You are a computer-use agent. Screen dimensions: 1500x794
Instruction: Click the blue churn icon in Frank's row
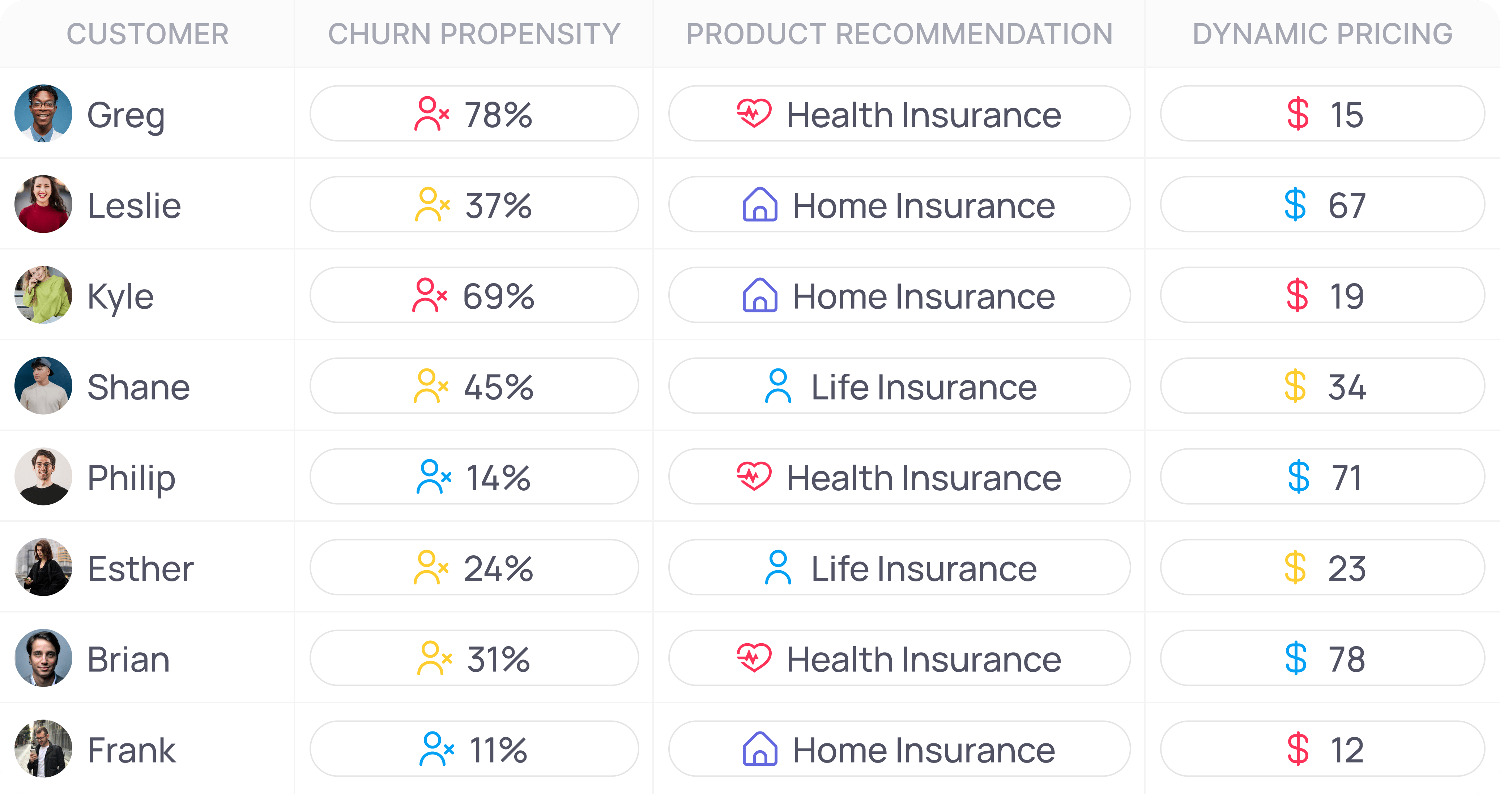[x=436, y=749]
